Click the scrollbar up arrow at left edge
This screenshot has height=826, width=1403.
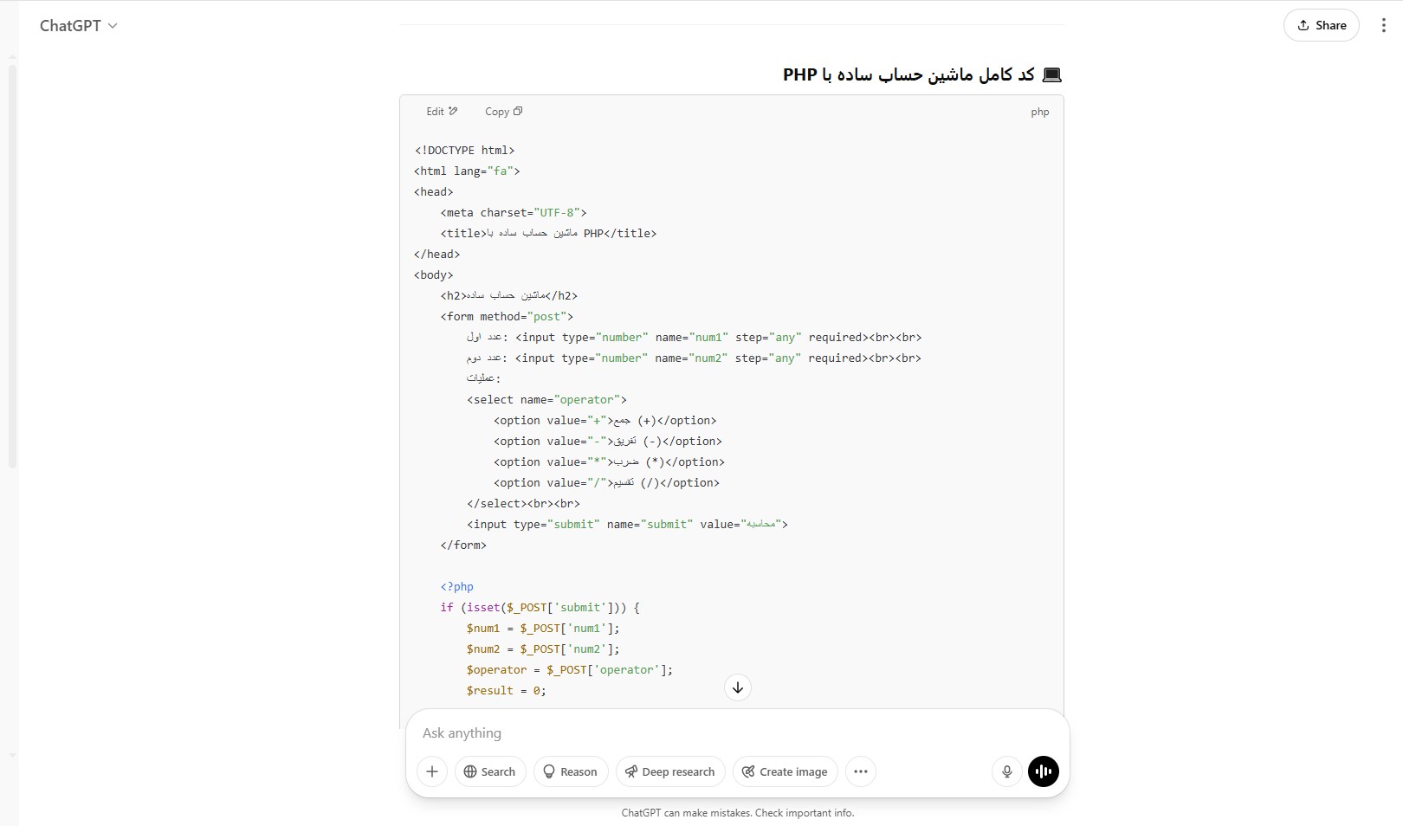[x=12, y=57]
